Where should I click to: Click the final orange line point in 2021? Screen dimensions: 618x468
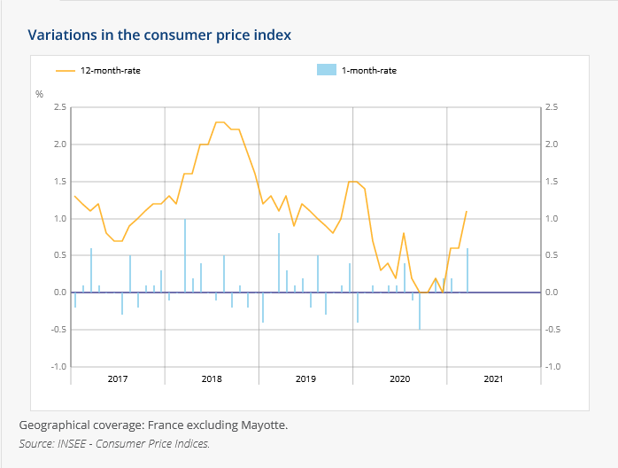467,211
